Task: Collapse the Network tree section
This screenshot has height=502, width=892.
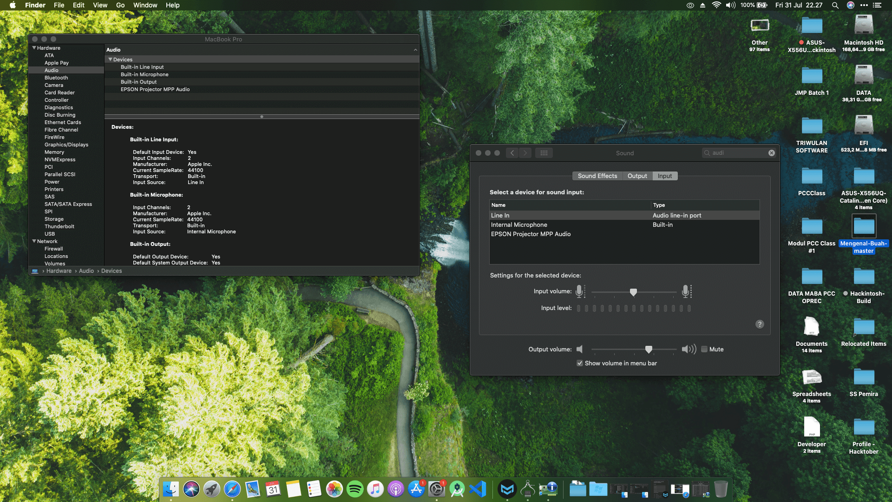Action: [34, 241]
